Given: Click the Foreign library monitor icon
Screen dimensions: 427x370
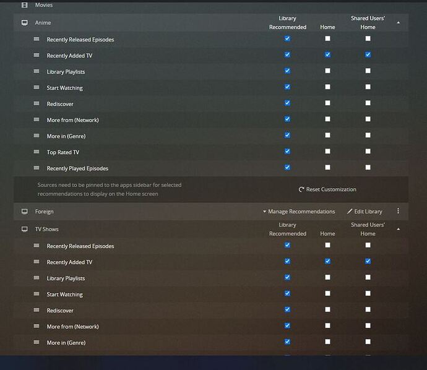Looking at the screenshot, I should tap(25, 212).
